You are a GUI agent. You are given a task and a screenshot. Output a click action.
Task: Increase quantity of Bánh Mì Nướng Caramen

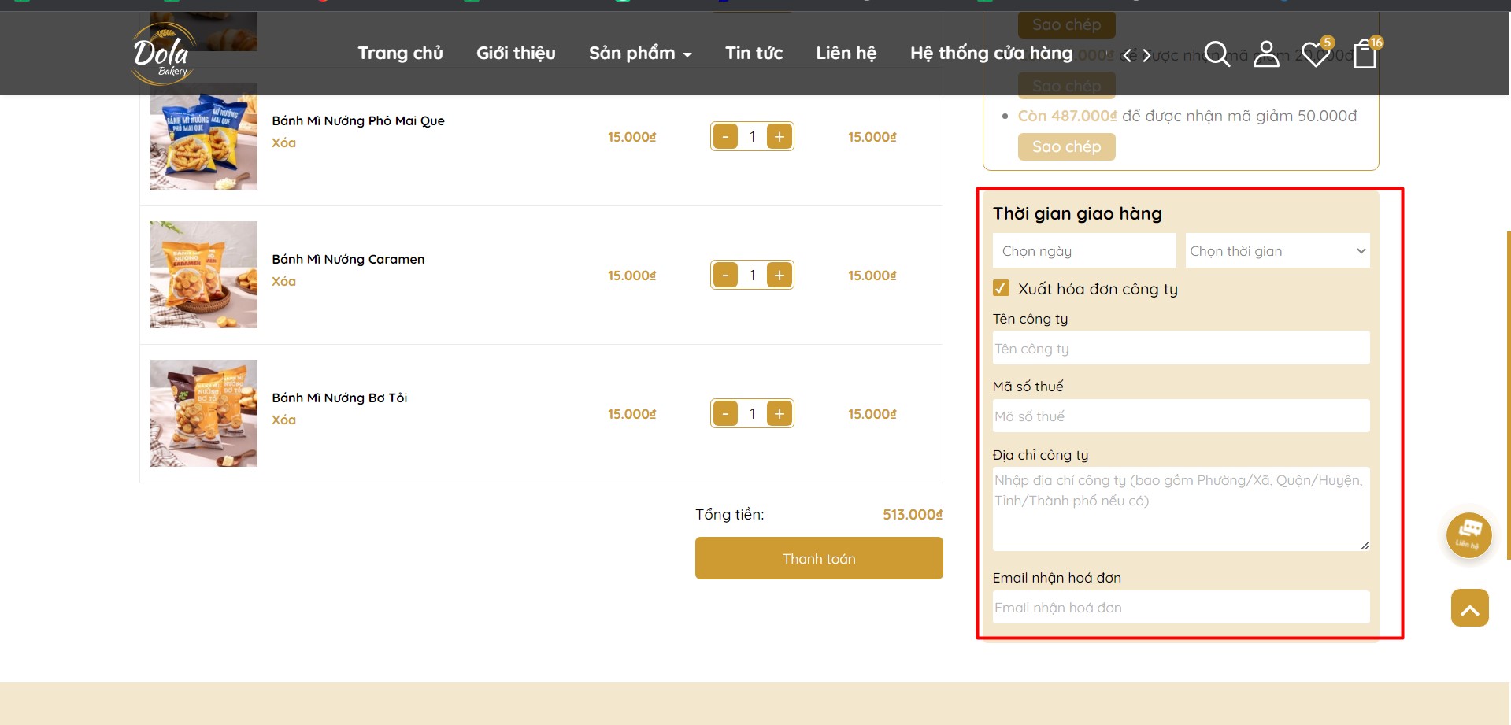[780, 276]
